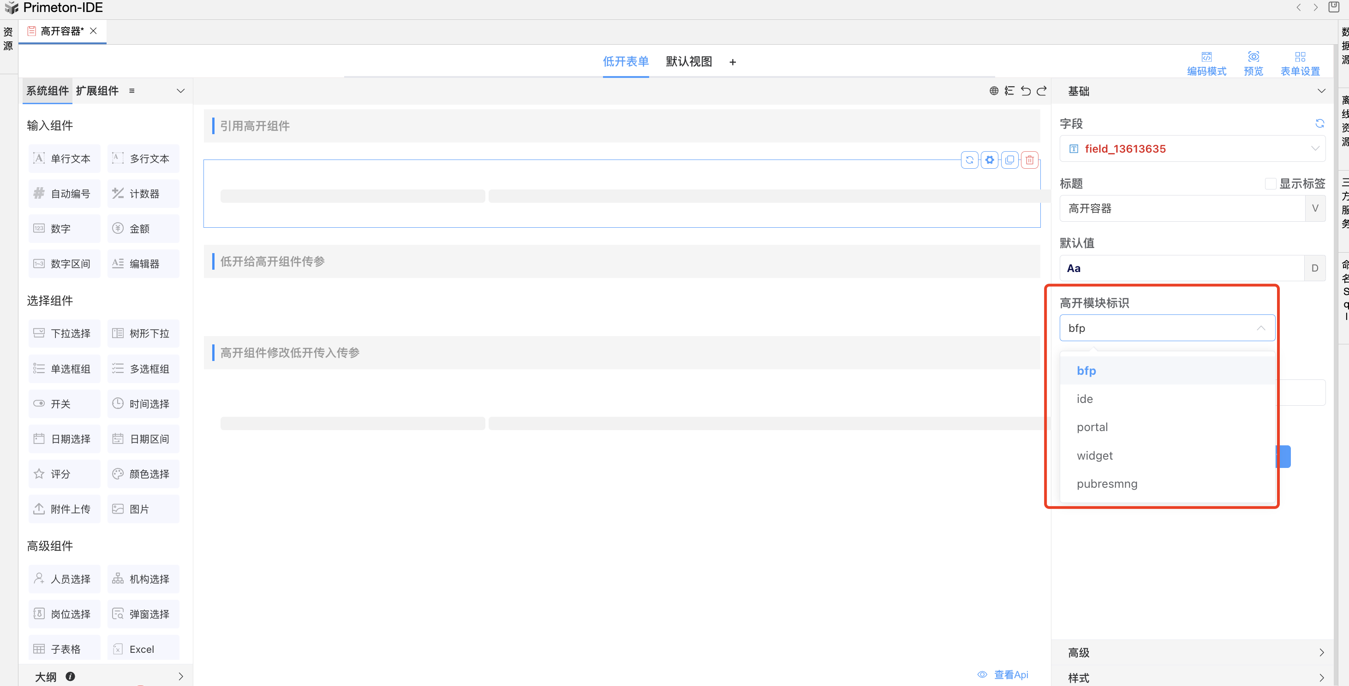Refresh the 字段 field list icon

click(x=1319, y=124)
